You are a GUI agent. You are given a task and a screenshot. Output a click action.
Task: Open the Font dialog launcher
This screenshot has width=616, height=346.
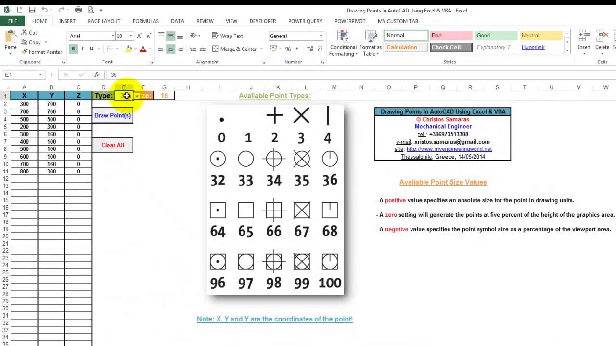[x=151, y=62]
